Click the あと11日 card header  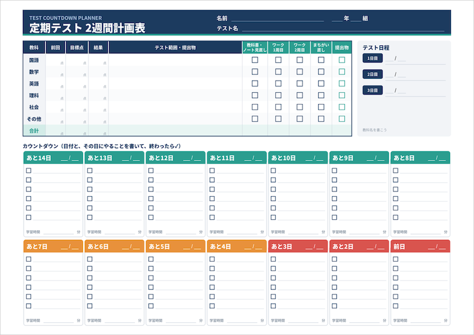coord(237,158)
